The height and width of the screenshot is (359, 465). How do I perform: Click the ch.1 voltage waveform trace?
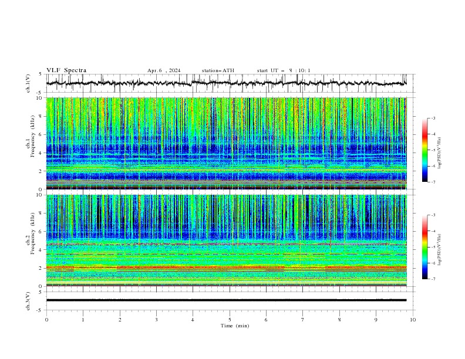pyautogui.click(x=226, y=83)
